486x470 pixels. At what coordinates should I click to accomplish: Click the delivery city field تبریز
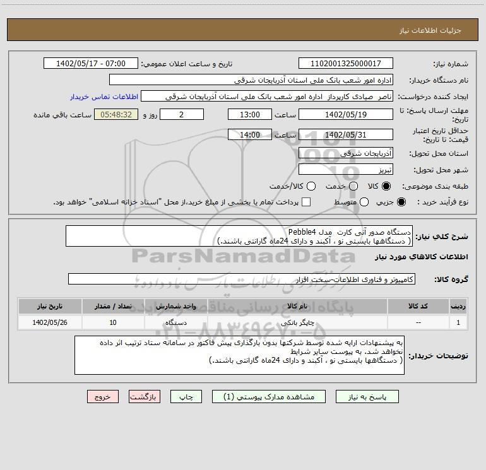(346, 169)
